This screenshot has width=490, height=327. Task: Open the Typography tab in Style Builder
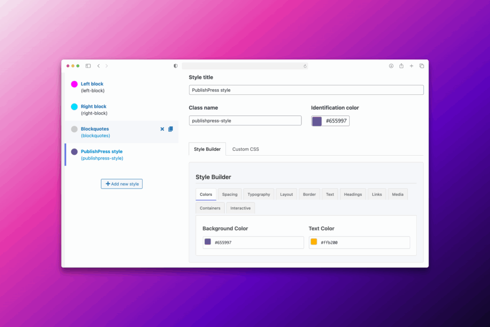259,194
